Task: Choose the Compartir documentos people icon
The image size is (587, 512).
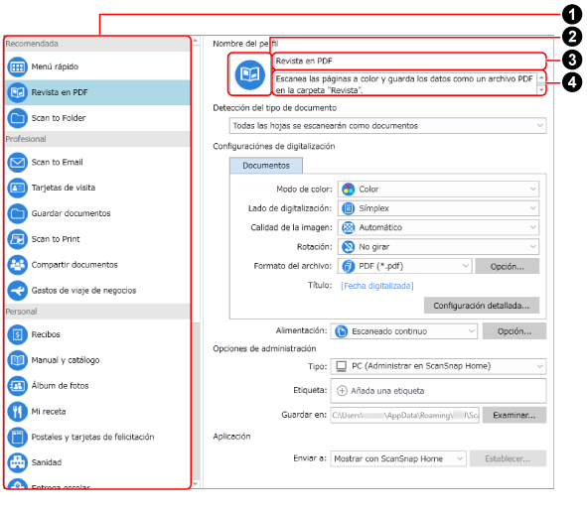Action: click(x=17, y=265)
